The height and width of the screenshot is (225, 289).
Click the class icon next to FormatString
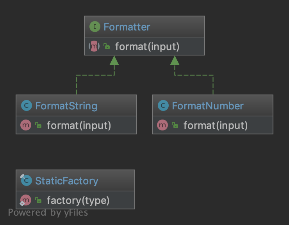coord(26,106)
